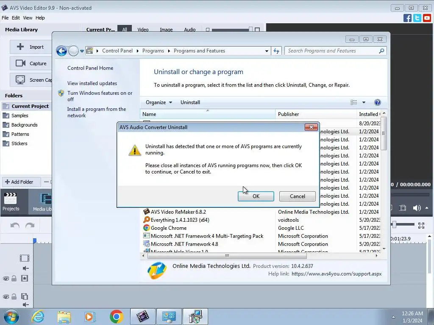Click the Screen Capture button
Image resolution: width=434 pixels, height=325 pixels.
31,80
